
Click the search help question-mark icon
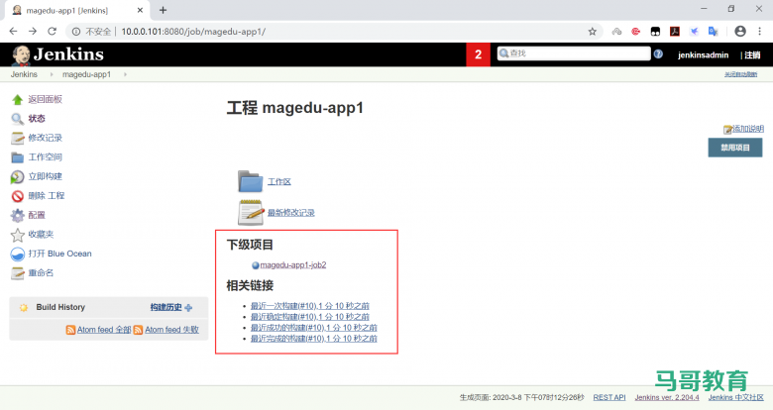pos(658,54)
